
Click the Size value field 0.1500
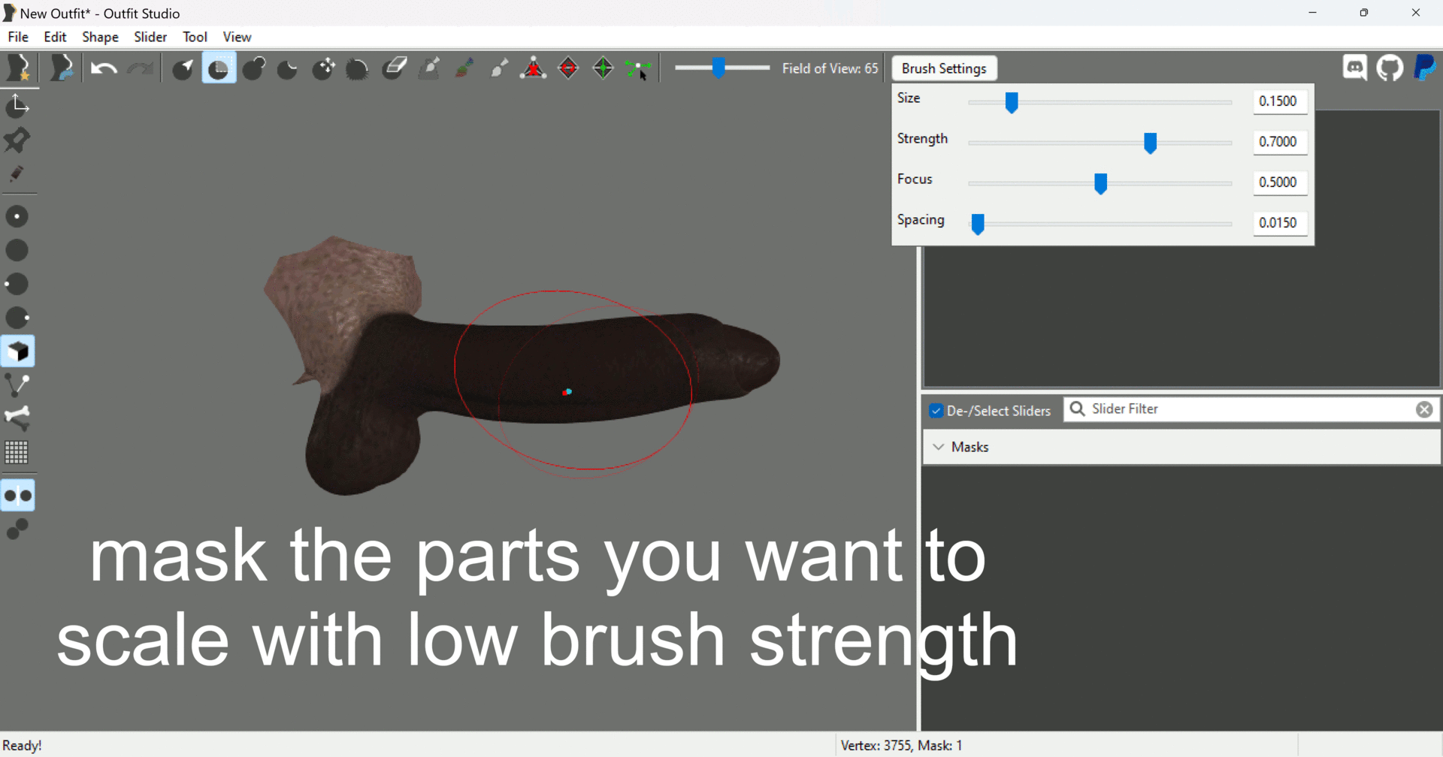pos(1280,101)
